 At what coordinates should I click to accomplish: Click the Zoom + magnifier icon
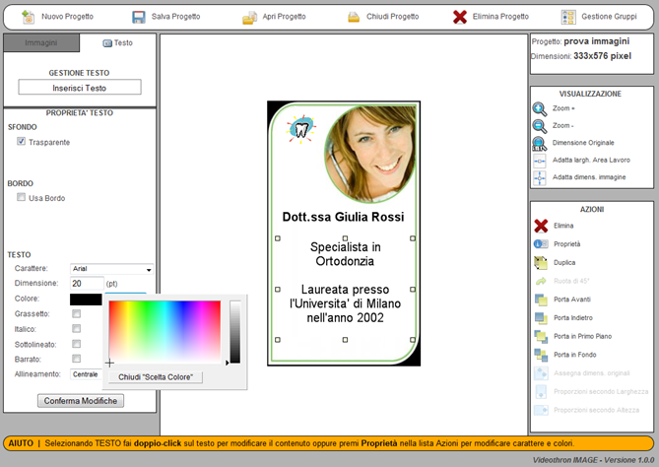coord(540,109)
